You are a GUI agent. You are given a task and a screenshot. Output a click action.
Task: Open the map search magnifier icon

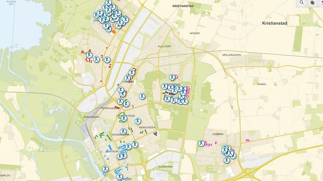point(301,3)
